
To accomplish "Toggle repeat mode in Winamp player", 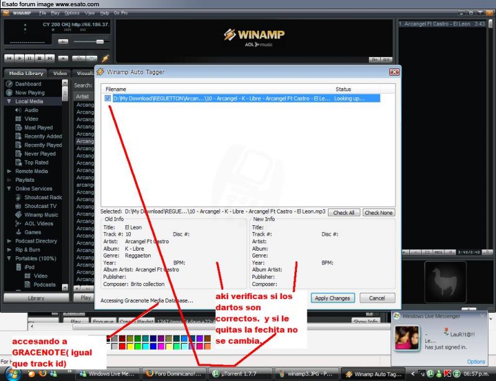I will point(91,58).
